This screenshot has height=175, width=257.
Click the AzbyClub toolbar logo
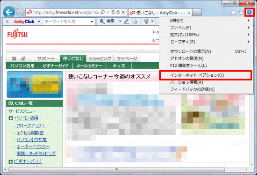pyautogui.click(x=24, y=22)
